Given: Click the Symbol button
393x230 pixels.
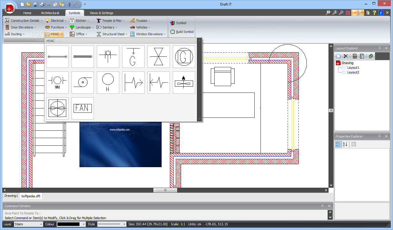Looking at the screenshot, I should pyautogui.click(x=178, y=23).
